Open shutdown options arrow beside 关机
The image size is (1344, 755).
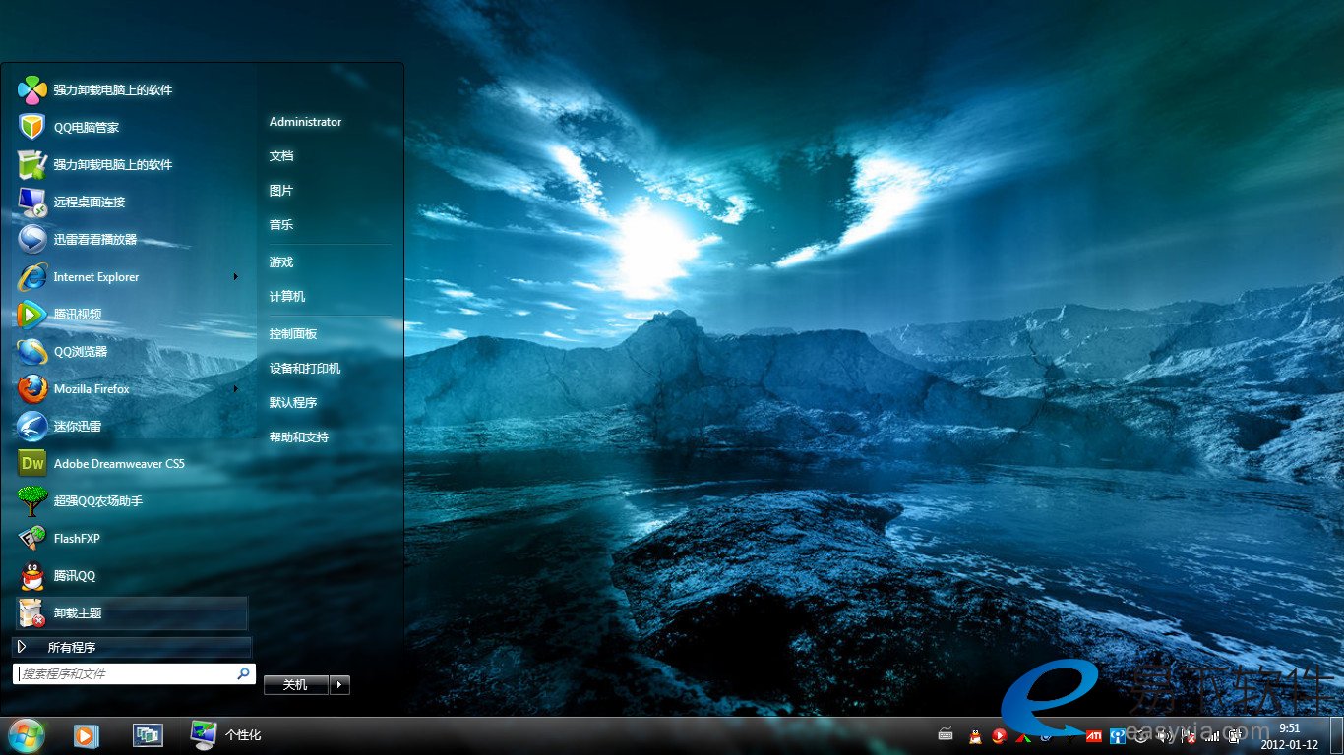click(x=339, y=685)
